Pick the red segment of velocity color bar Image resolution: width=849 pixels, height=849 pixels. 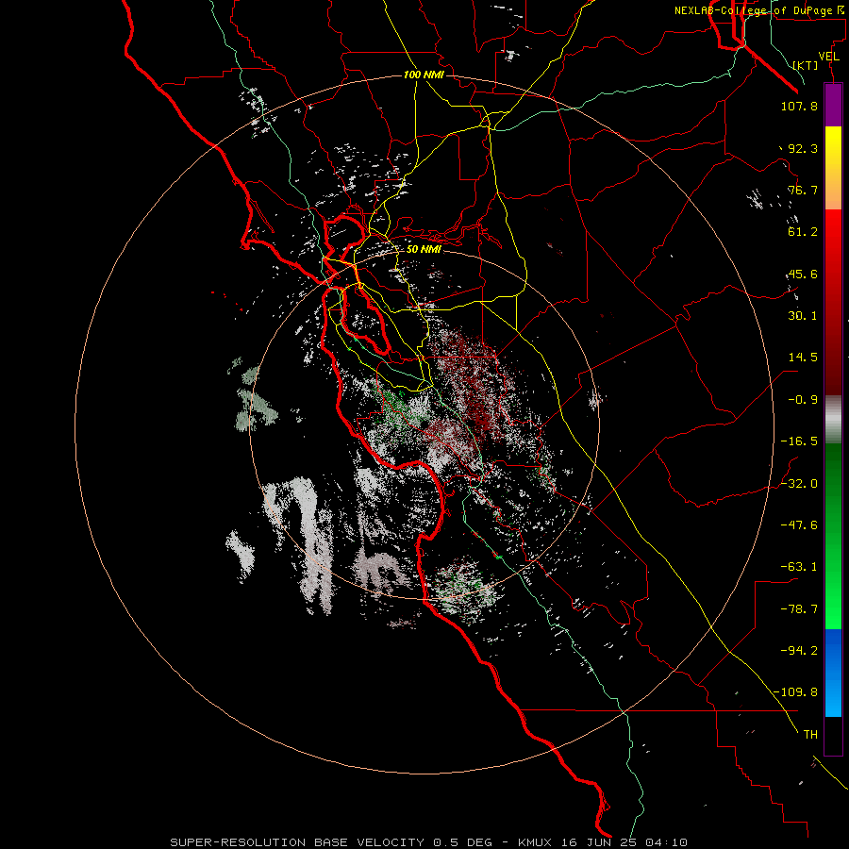click(x=833, y=302)
